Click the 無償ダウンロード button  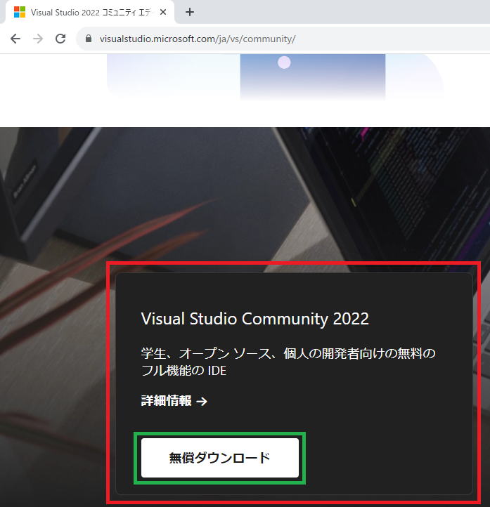click(220, 458)
